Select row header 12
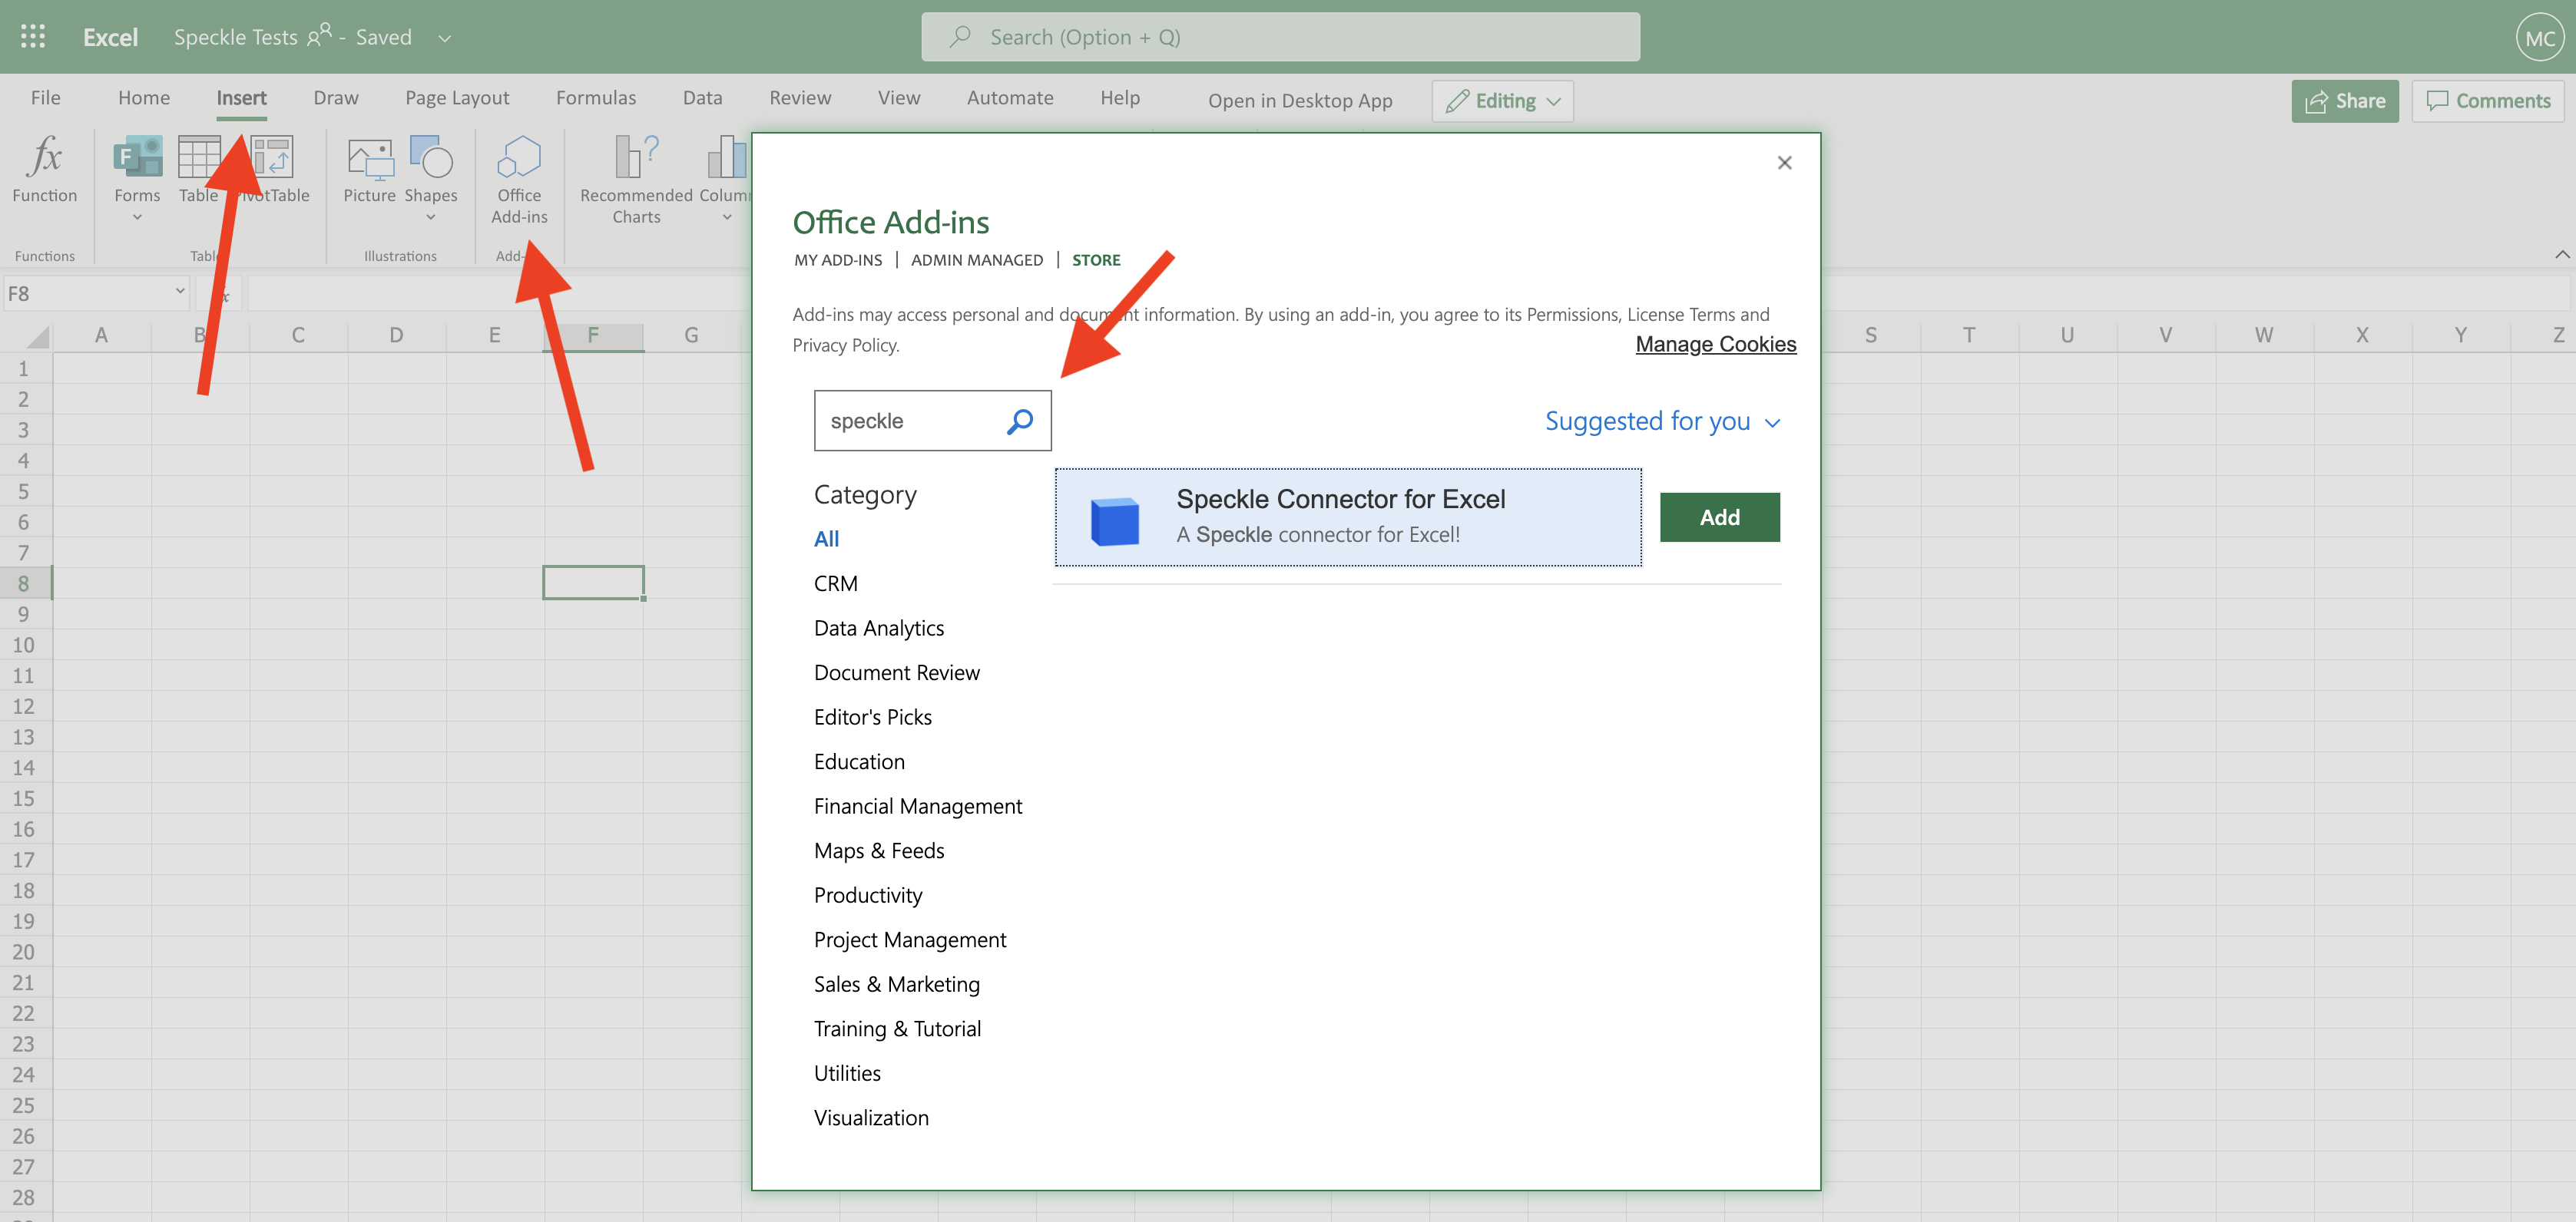The height and width of the screenshot is (1222, 2576). tap(24, 706)
